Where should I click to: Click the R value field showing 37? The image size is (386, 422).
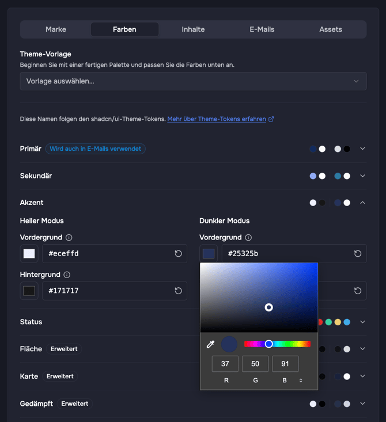point(225,364)
